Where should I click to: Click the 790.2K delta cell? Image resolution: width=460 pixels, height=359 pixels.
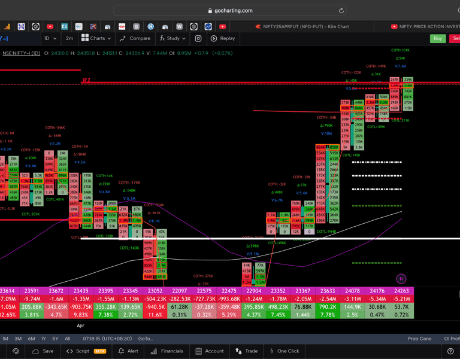(x=328, y=306)
